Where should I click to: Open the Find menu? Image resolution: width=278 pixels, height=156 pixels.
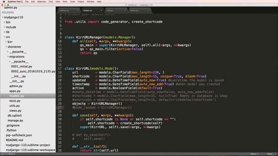point(51,2)
